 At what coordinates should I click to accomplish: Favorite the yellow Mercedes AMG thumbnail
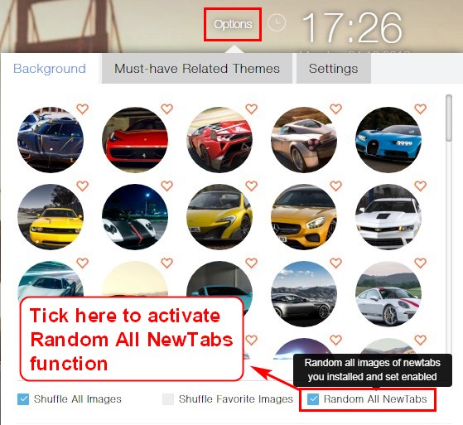pyautogui.click(x=335, y=186)
